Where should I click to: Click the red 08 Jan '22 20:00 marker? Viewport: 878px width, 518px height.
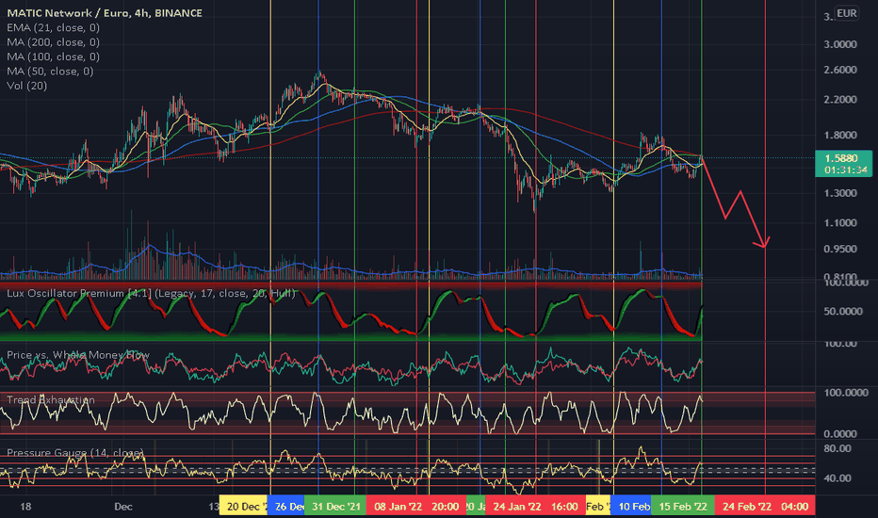pyautogui.click(x=416, y=507)
